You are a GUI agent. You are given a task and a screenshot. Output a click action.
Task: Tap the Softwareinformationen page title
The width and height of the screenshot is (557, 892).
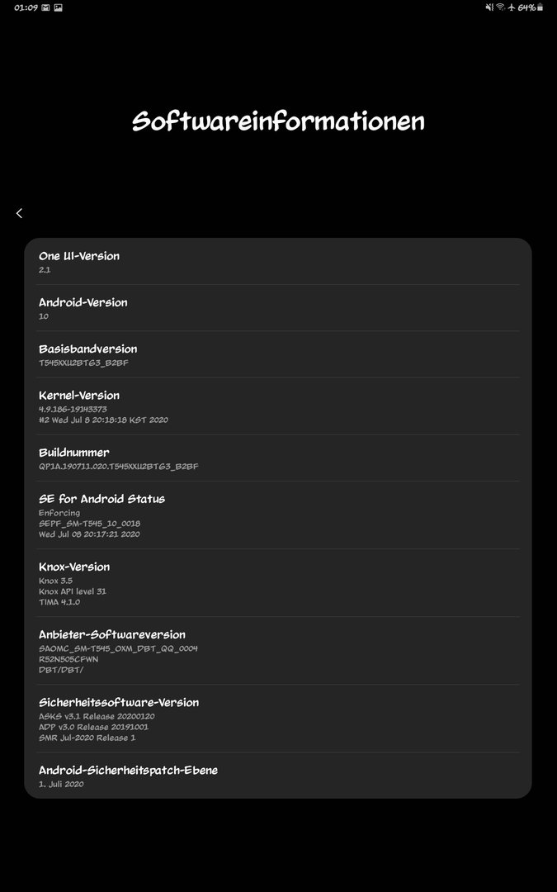click(279, 121)
